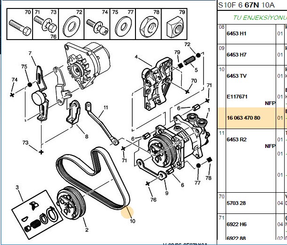Click callout number 79 in the diagram
Screen dimensions: 287x245
[x=177, y=52]
